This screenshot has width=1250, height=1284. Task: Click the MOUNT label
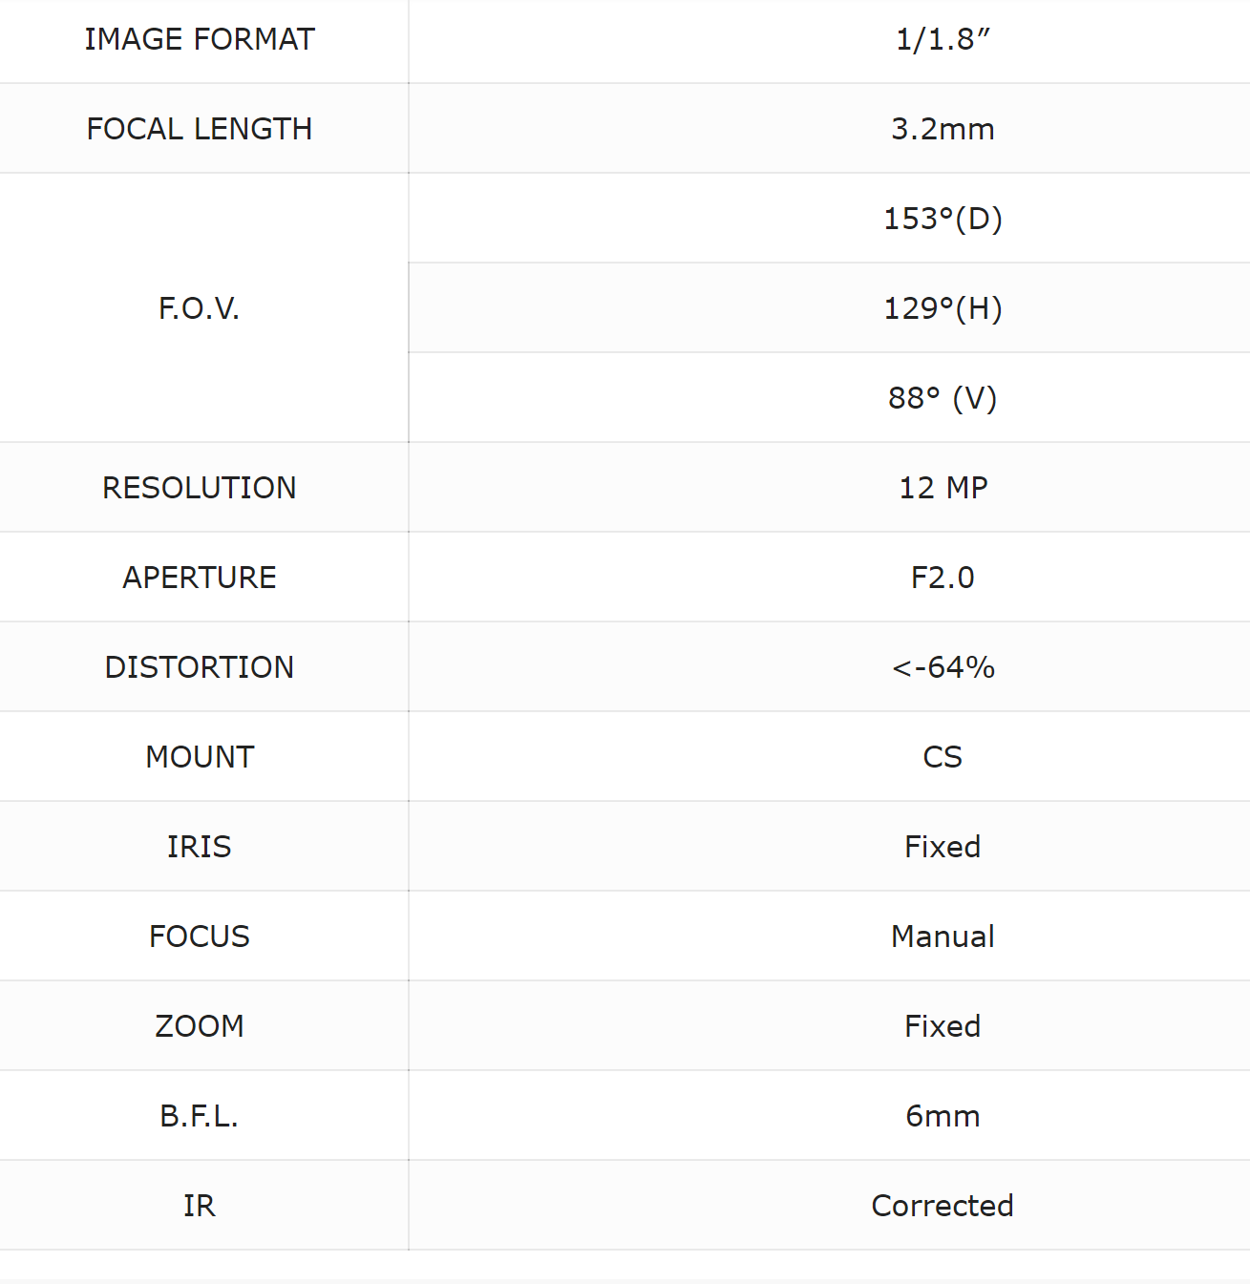pos(200,757)
